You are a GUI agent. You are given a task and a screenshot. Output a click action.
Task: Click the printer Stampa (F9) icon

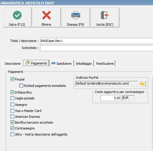click(76, 15)
